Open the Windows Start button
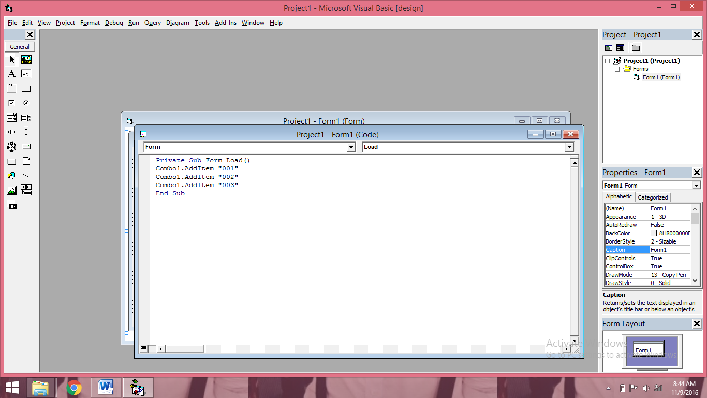Image resolution: width=707 pixels, height=398 pixels. pos(12,387)
